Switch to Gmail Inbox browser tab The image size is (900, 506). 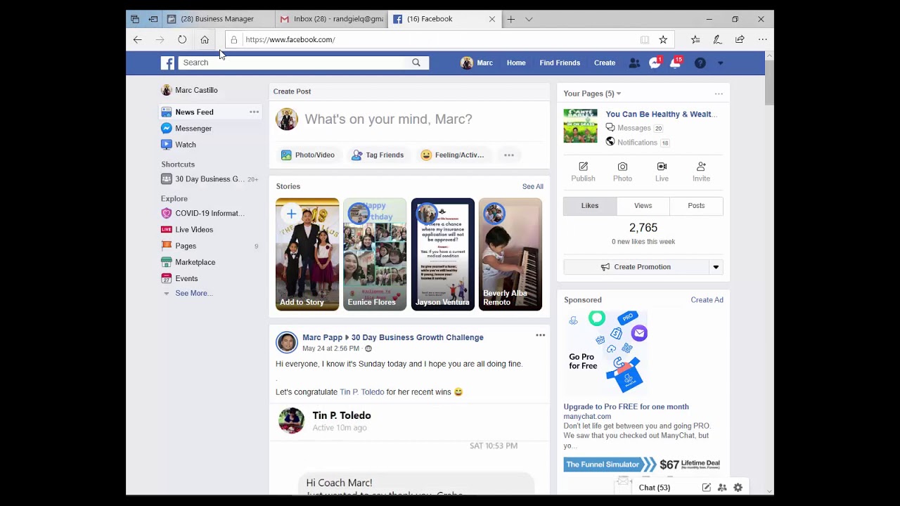331,19
